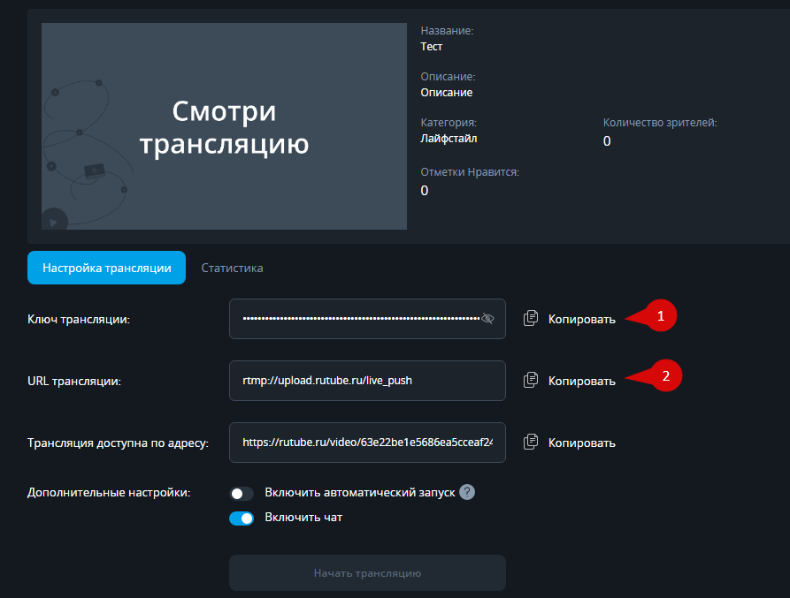Disable the chat toggle switch
This screenshot has width=790, height=598.
coord(242,518)
